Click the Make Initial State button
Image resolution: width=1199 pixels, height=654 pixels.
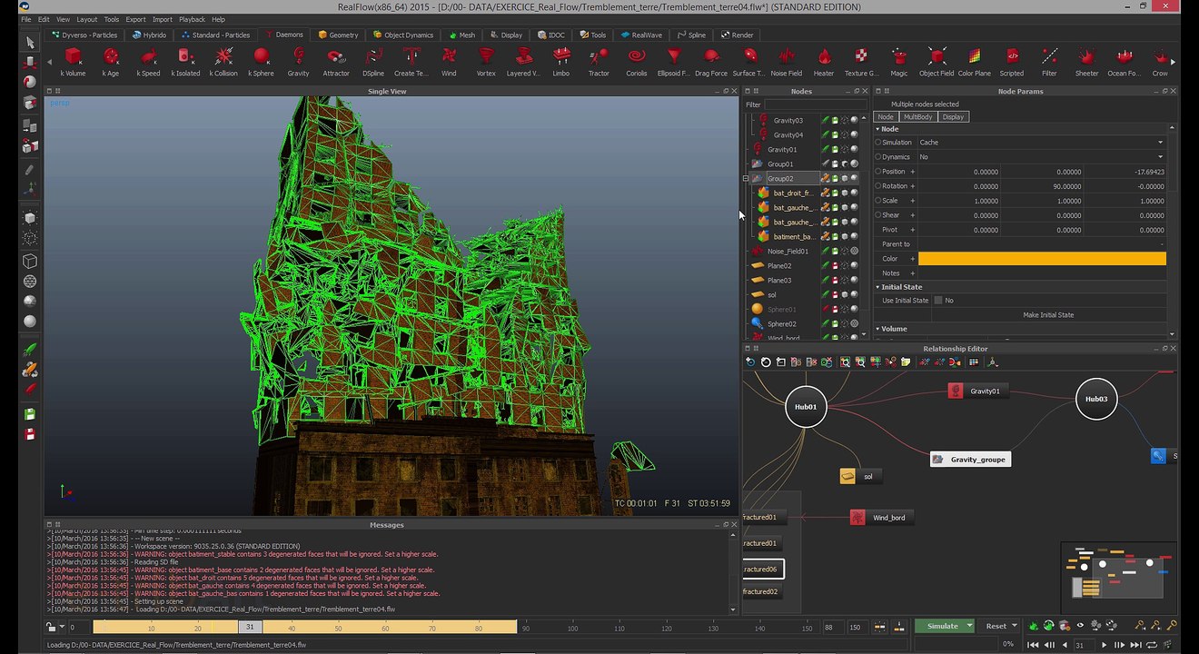click(x=1047, y=315)
